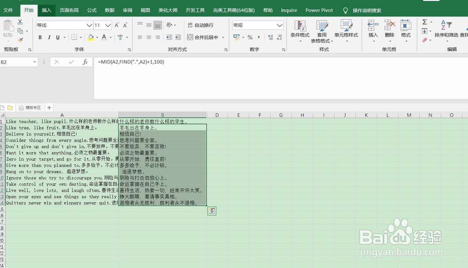Select column D header
Image resolution: width=468 pixels, height=268 pixels.
coord(217,115)
